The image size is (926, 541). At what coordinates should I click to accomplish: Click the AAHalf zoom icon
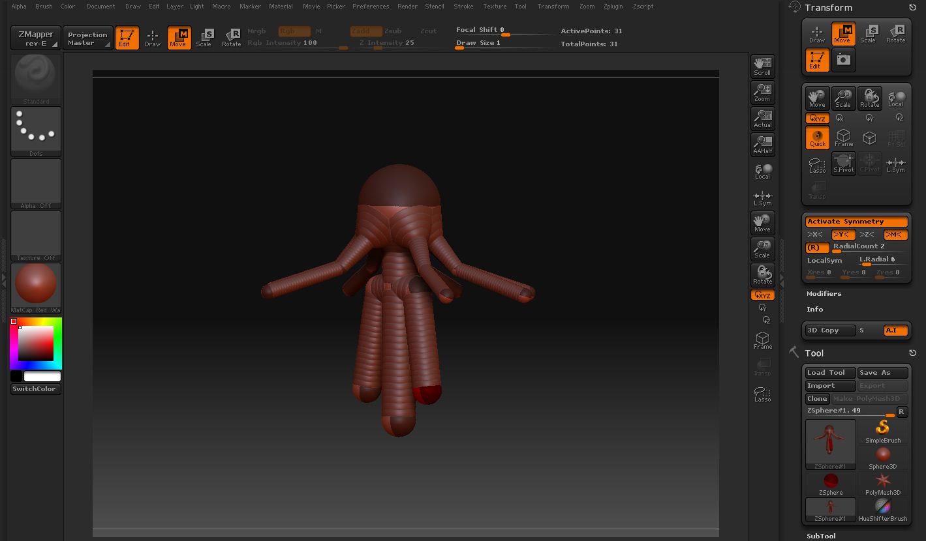762,144
